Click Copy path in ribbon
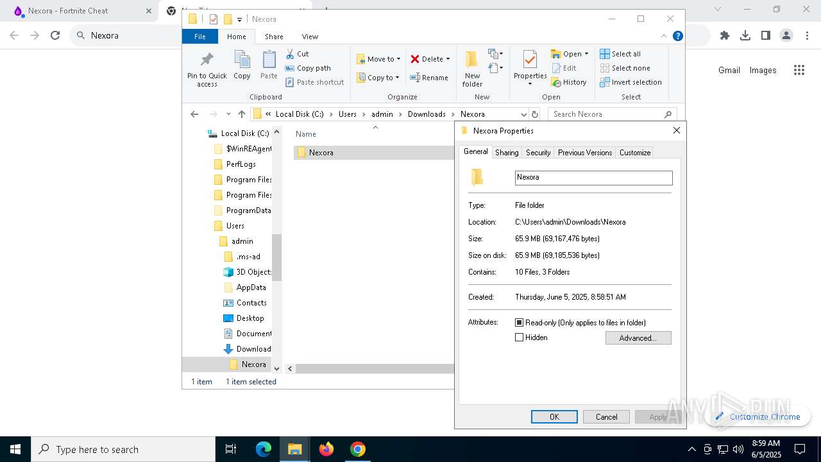This screenshot has height=462, width=821. 308,68
